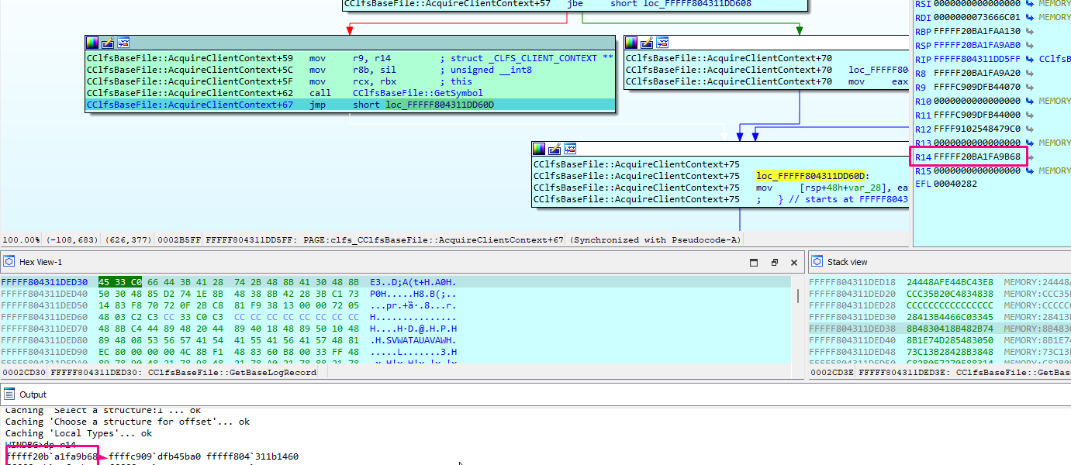Click hex address FFFFF804311DED70
Viewport: 1071px width, 465px height.
[44, 329]
